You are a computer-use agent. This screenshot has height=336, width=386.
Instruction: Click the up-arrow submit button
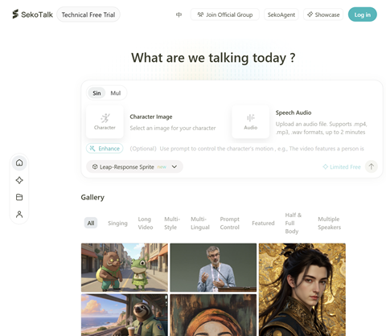tap(372, 166)
